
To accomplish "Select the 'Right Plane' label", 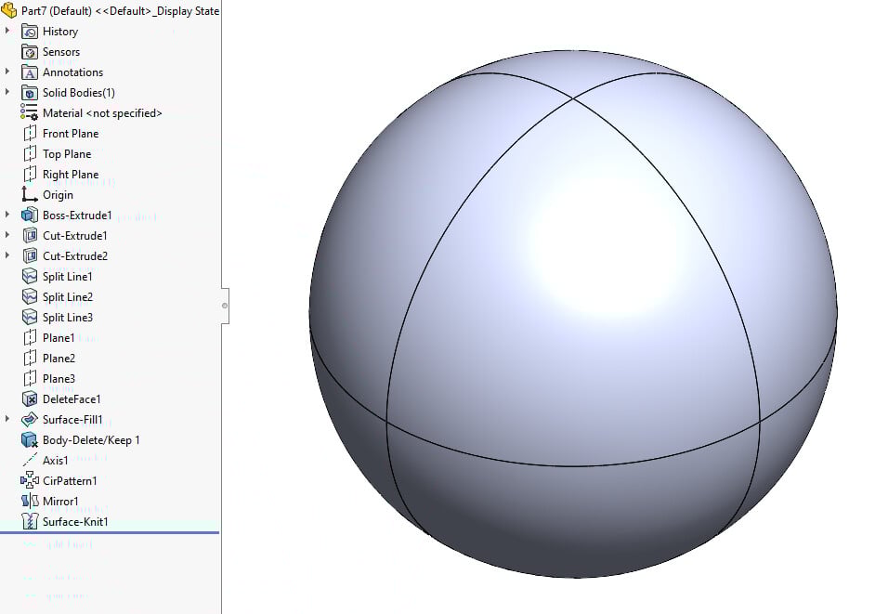I will point(71,175).
